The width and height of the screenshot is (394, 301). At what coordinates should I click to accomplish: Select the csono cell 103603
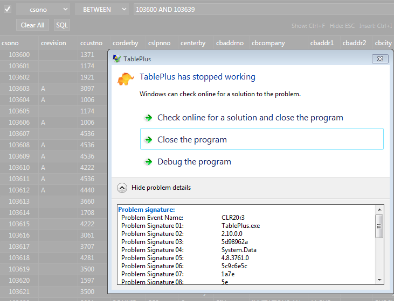point(19,89)
